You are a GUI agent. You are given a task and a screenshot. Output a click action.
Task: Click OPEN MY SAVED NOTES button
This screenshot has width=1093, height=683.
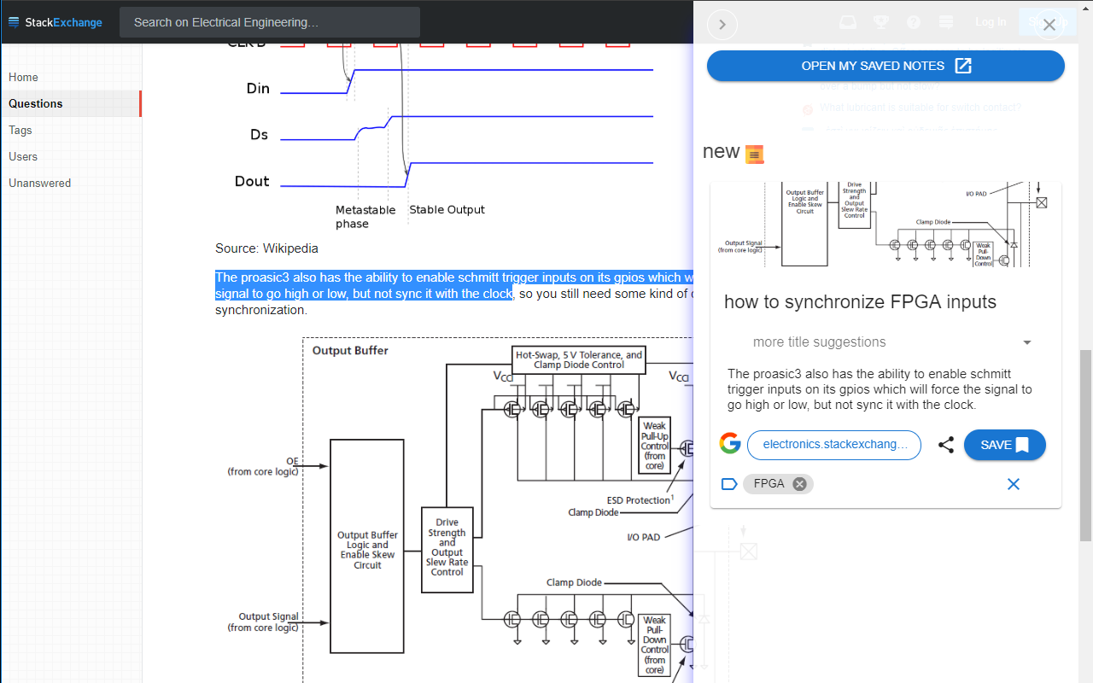click(x=886, y=66)
